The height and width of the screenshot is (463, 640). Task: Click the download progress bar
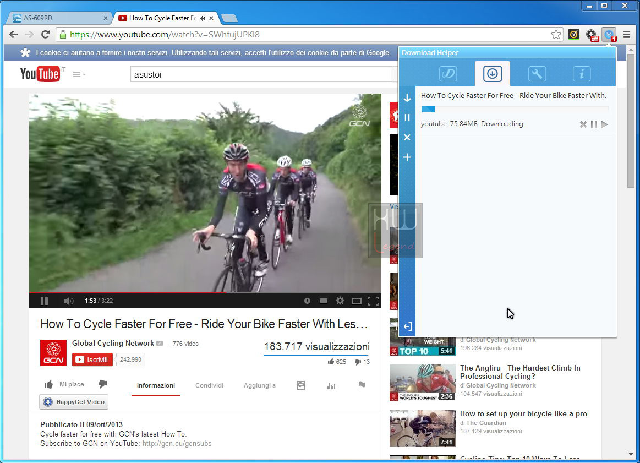[515, 109]
